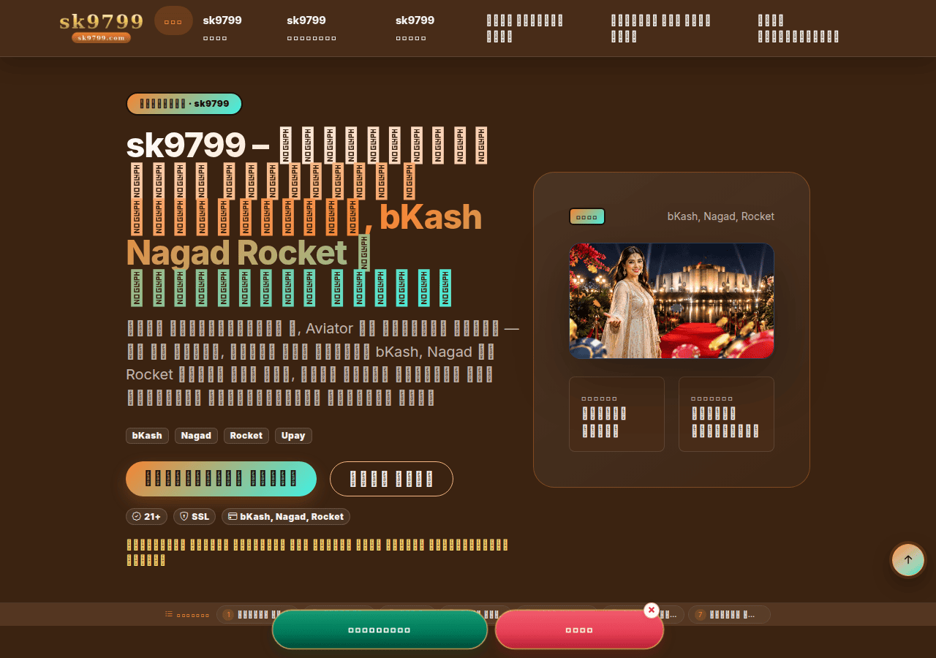
Task: Click the red floating button at bottom
Action: point(579,629)
